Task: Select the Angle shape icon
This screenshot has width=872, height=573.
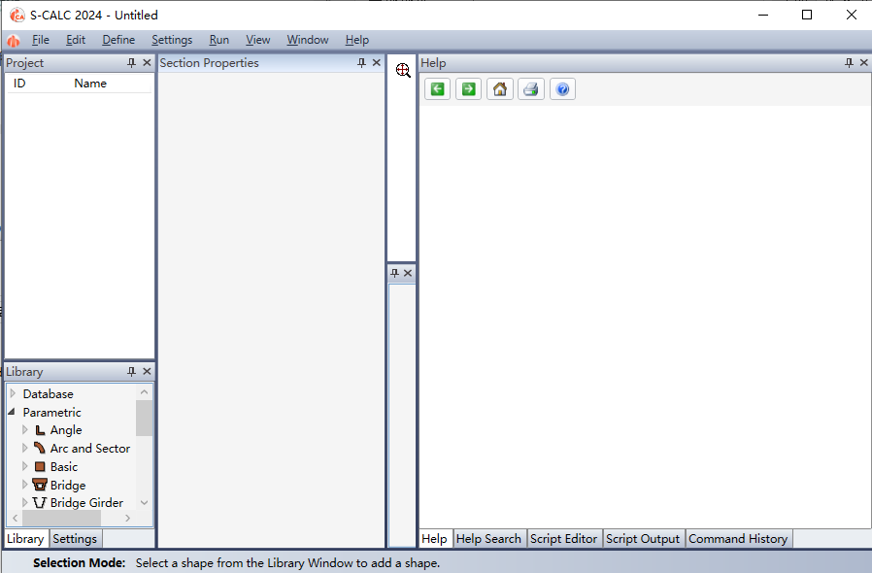Action: pos(40,430)
